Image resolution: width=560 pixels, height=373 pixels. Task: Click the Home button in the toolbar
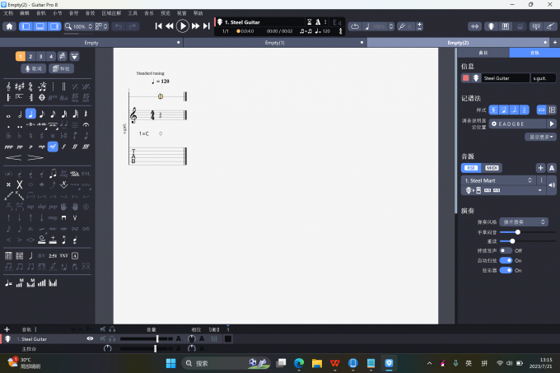point(9,26)
